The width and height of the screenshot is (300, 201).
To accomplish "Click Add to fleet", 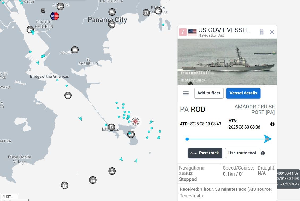I will pos(209,93).
